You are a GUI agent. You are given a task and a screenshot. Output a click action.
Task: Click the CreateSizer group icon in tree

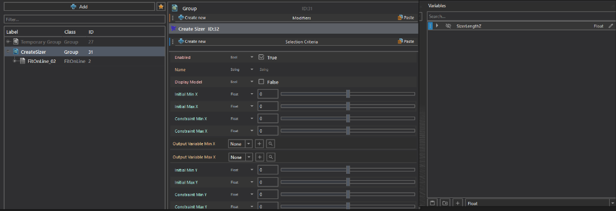click(x=15, y=52)
